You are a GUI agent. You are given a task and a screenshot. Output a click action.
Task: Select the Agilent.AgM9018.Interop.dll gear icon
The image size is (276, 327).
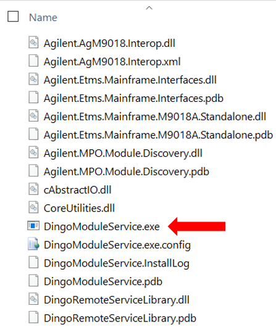pos(33,43)
